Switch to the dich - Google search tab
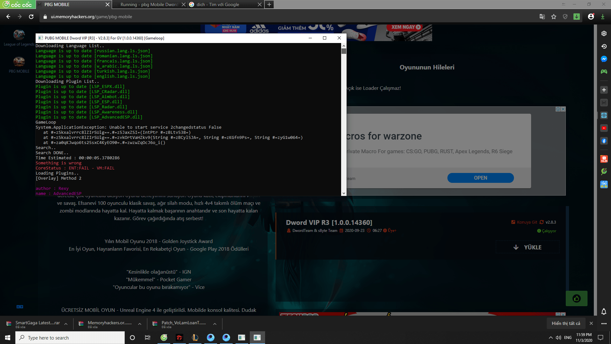 [x=225, y=4]
